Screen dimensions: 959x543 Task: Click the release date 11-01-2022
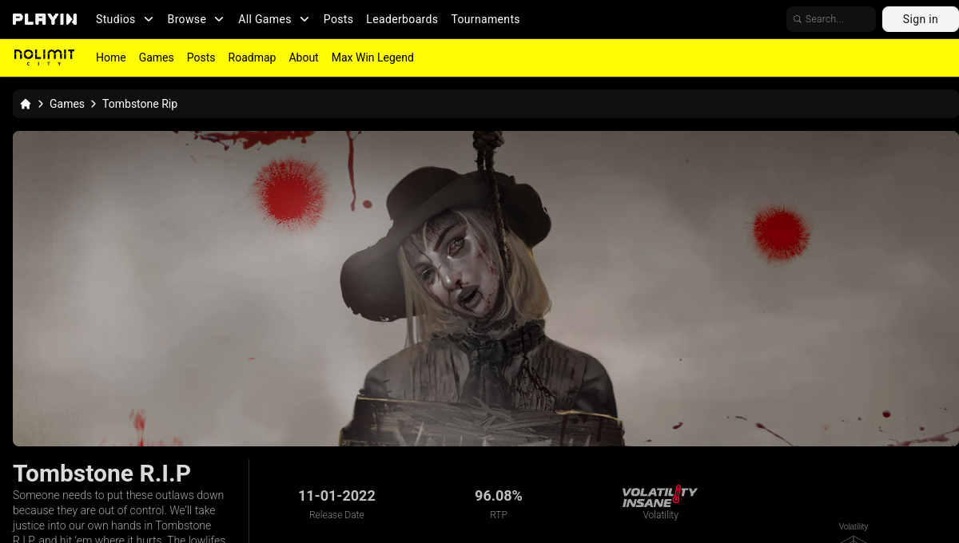pyautogui.click(x=336, y=496)
